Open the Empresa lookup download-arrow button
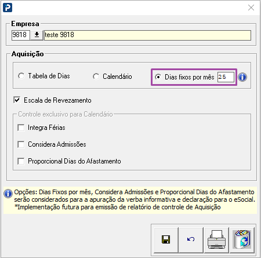261x258 pixels. click(x=37, y=35)
